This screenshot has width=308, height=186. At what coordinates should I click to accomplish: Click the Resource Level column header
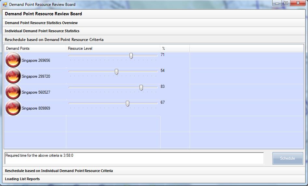coord(113,48)
